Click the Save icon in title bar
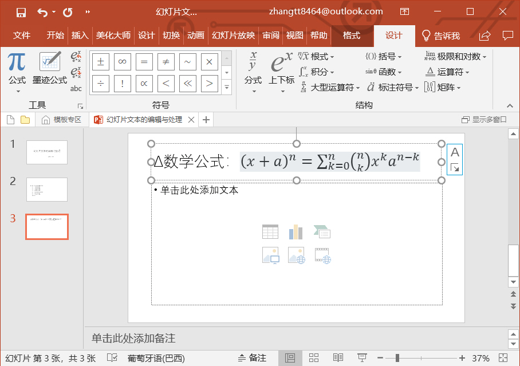 21,12
